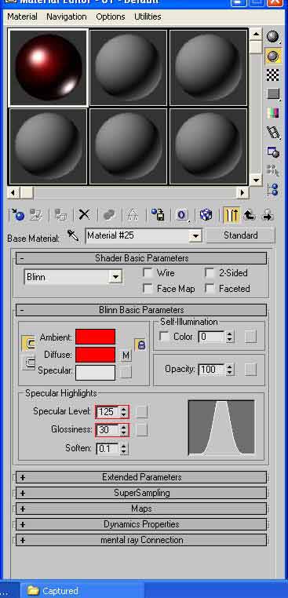
Task: Open the Material/Map Navigator icon
Action: [273, 189]
